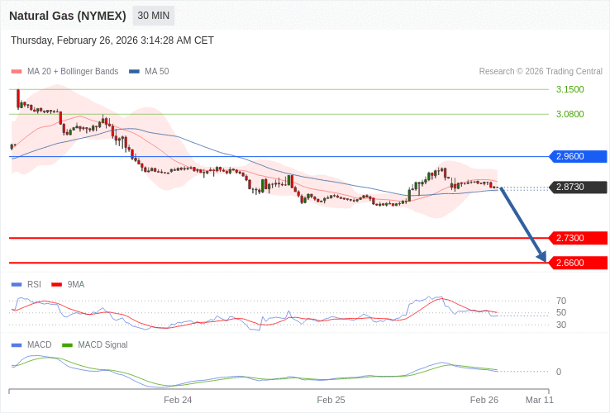Click the 30 MIN timeframe badge

(x=153, y=16)
